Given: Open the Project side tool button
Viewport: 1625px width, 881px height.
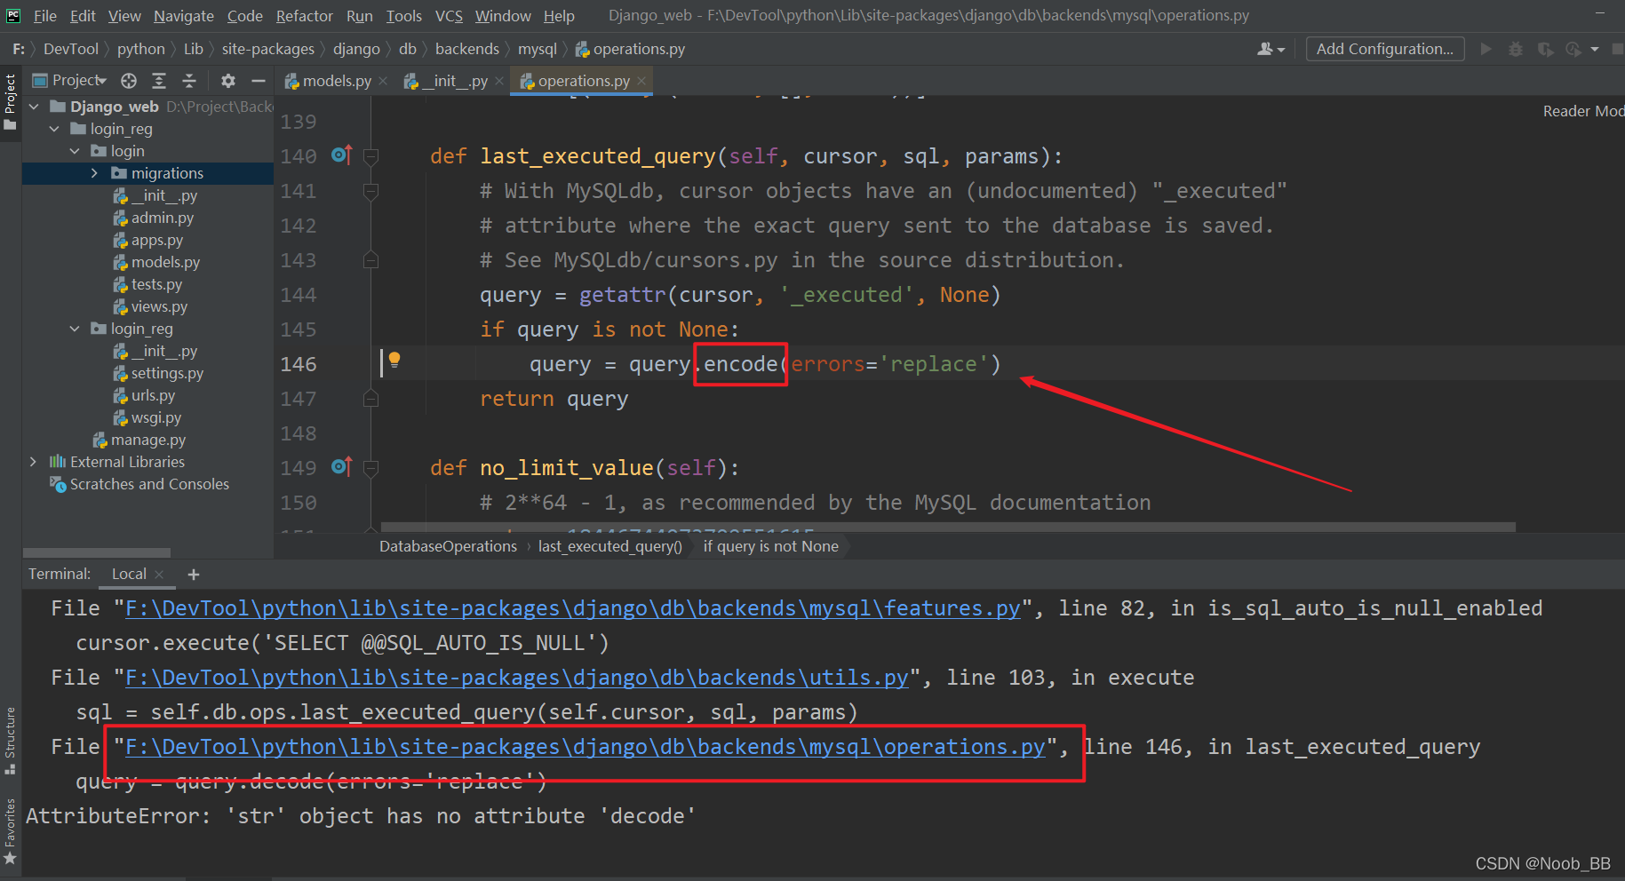Looking at the screenshot, I should pyautogui.click(x=11, y=102).
